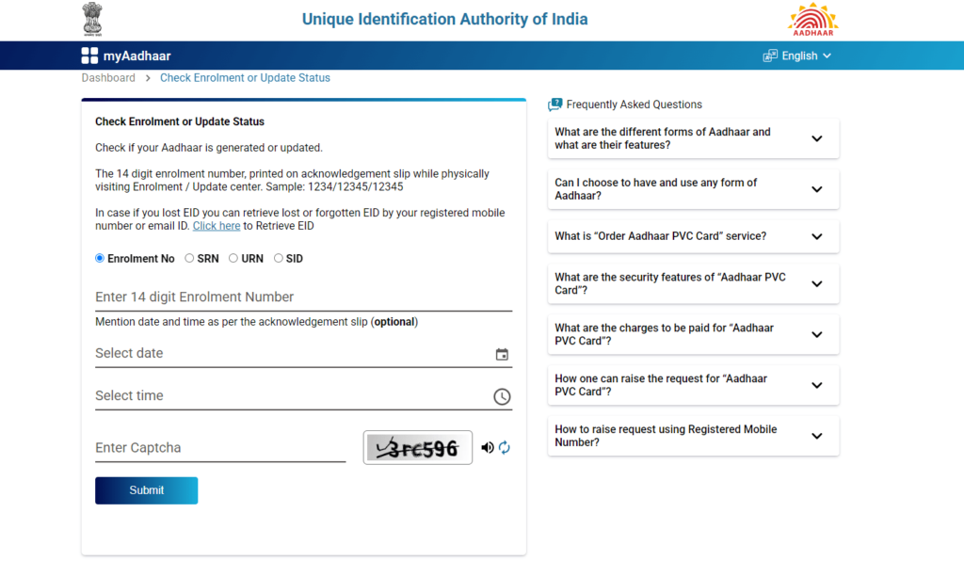Select the SRN radio button
Screen dimensions: 964x577
coord(189,258)
